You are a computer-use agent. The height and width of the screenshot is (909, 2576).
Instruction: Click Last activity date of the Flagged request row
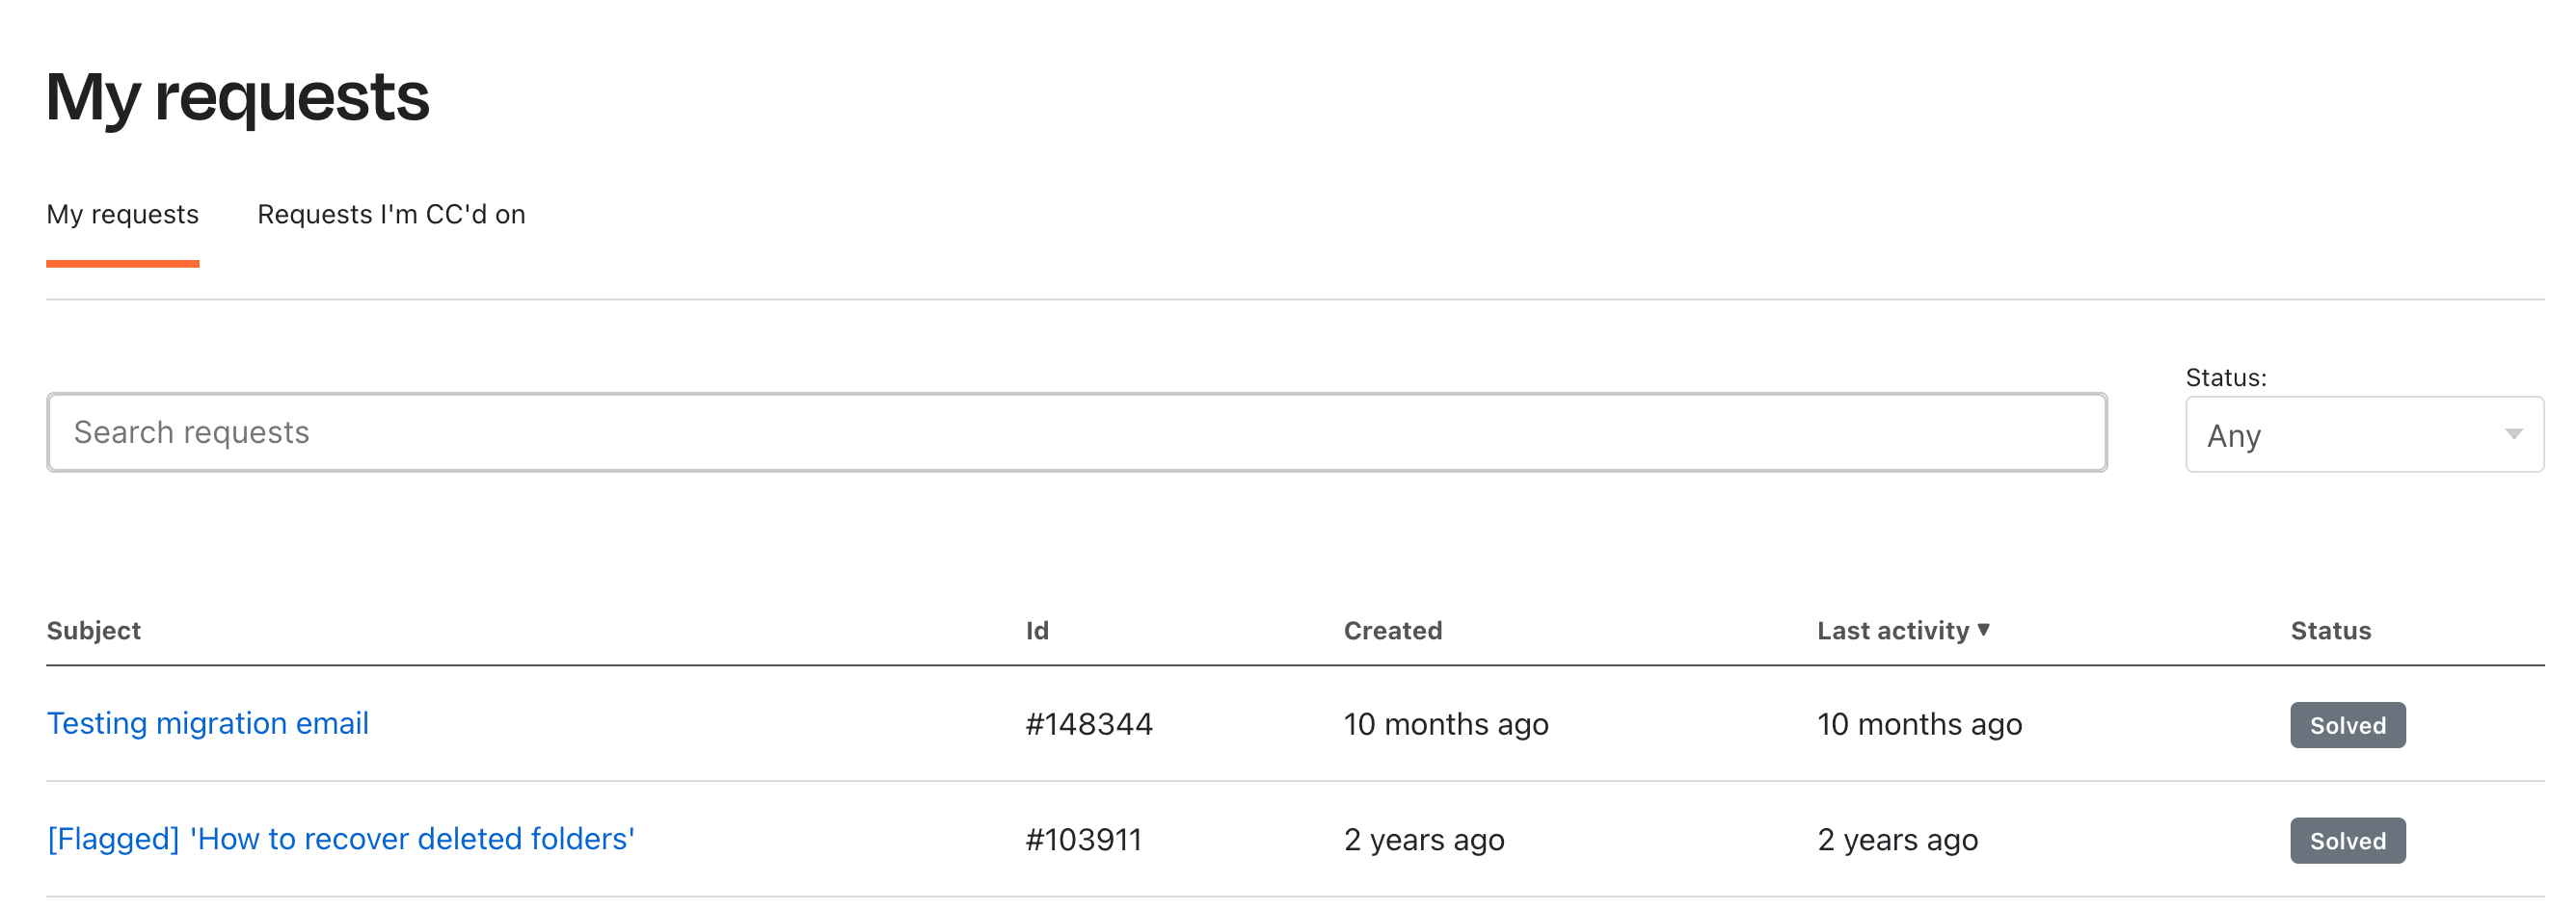click(1897, 840)
